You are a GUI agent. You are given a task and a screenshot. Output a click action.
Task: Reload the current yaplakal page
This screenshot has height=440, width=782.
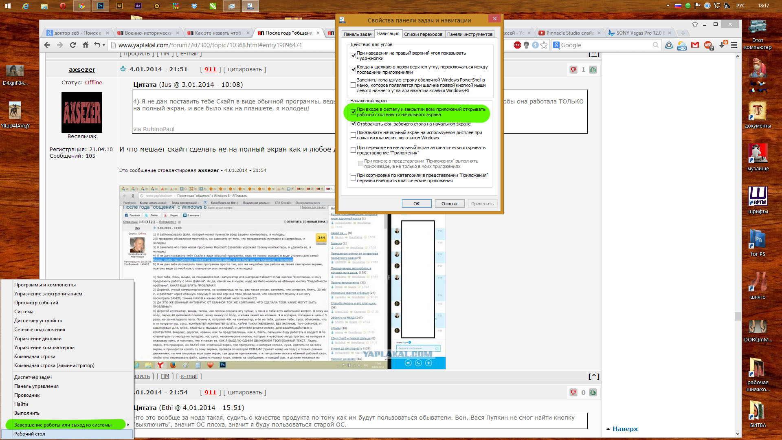tap(73, 45)
